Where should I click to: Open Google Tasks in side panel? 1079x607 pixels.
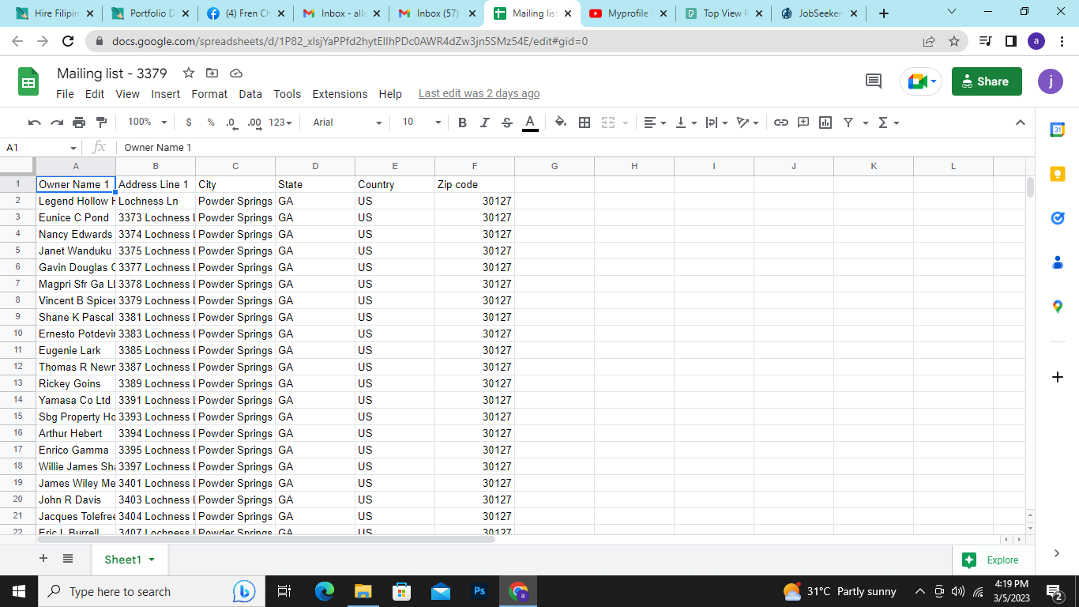tap(1058, 218)
